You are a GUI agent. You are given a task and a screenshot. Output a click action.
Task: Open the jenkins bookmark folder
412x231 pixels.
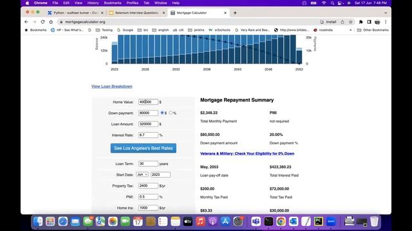(x=196, y=30)
